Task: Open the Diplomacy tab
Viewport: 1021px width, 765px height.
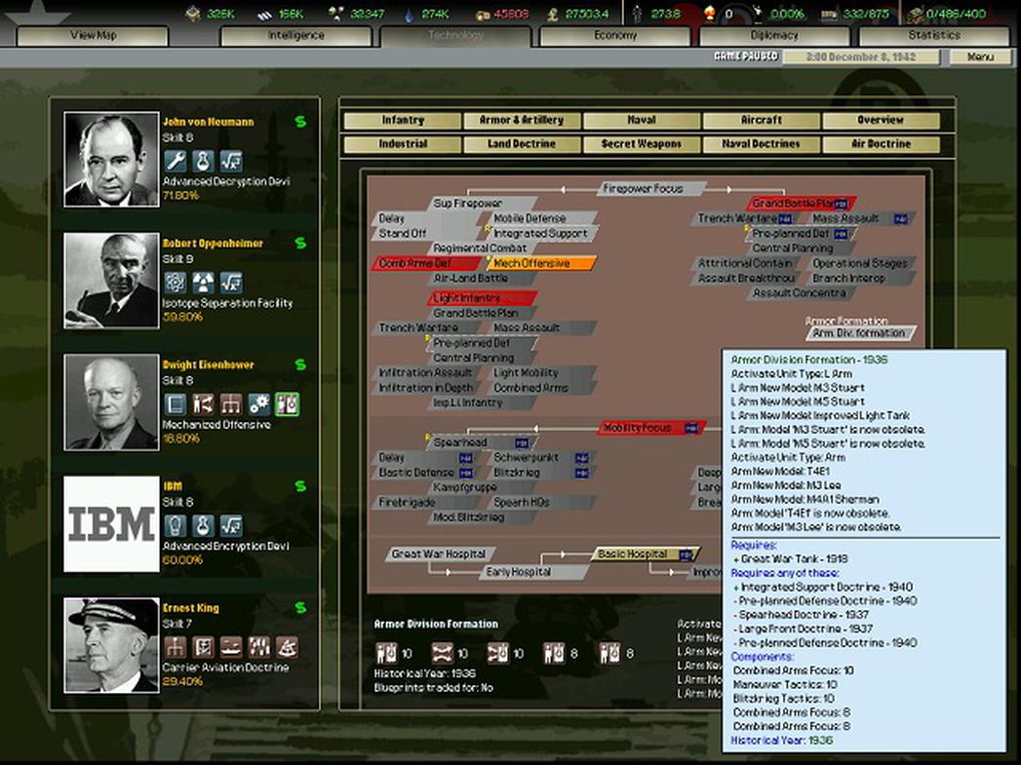Action: click(x=774, y=35)
